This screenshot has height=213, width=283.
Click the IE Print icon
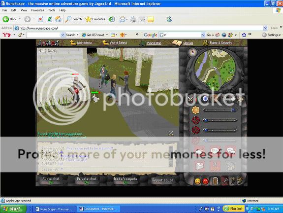tap(133, 19)
